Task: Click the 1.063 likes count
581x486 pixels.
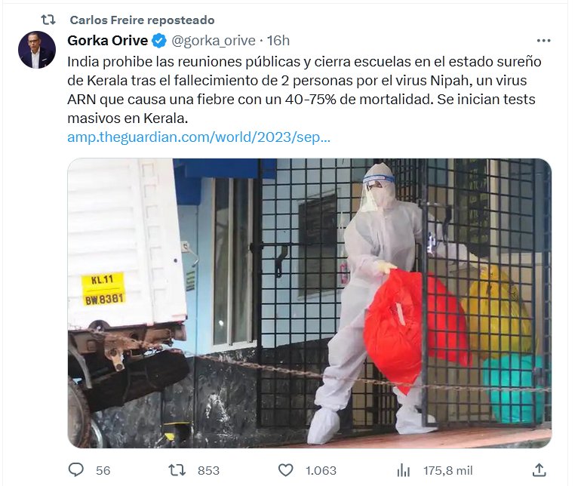Action: pyautogui.click(x=321, y=470)
